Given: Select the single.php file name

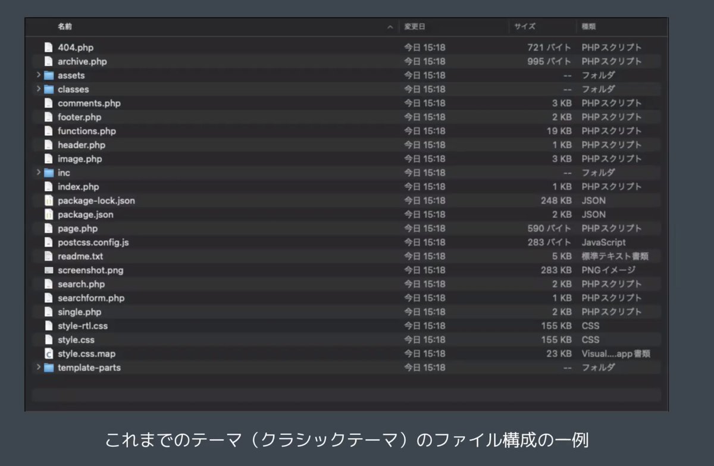Looking at the screenshot, I should [80, 312].
